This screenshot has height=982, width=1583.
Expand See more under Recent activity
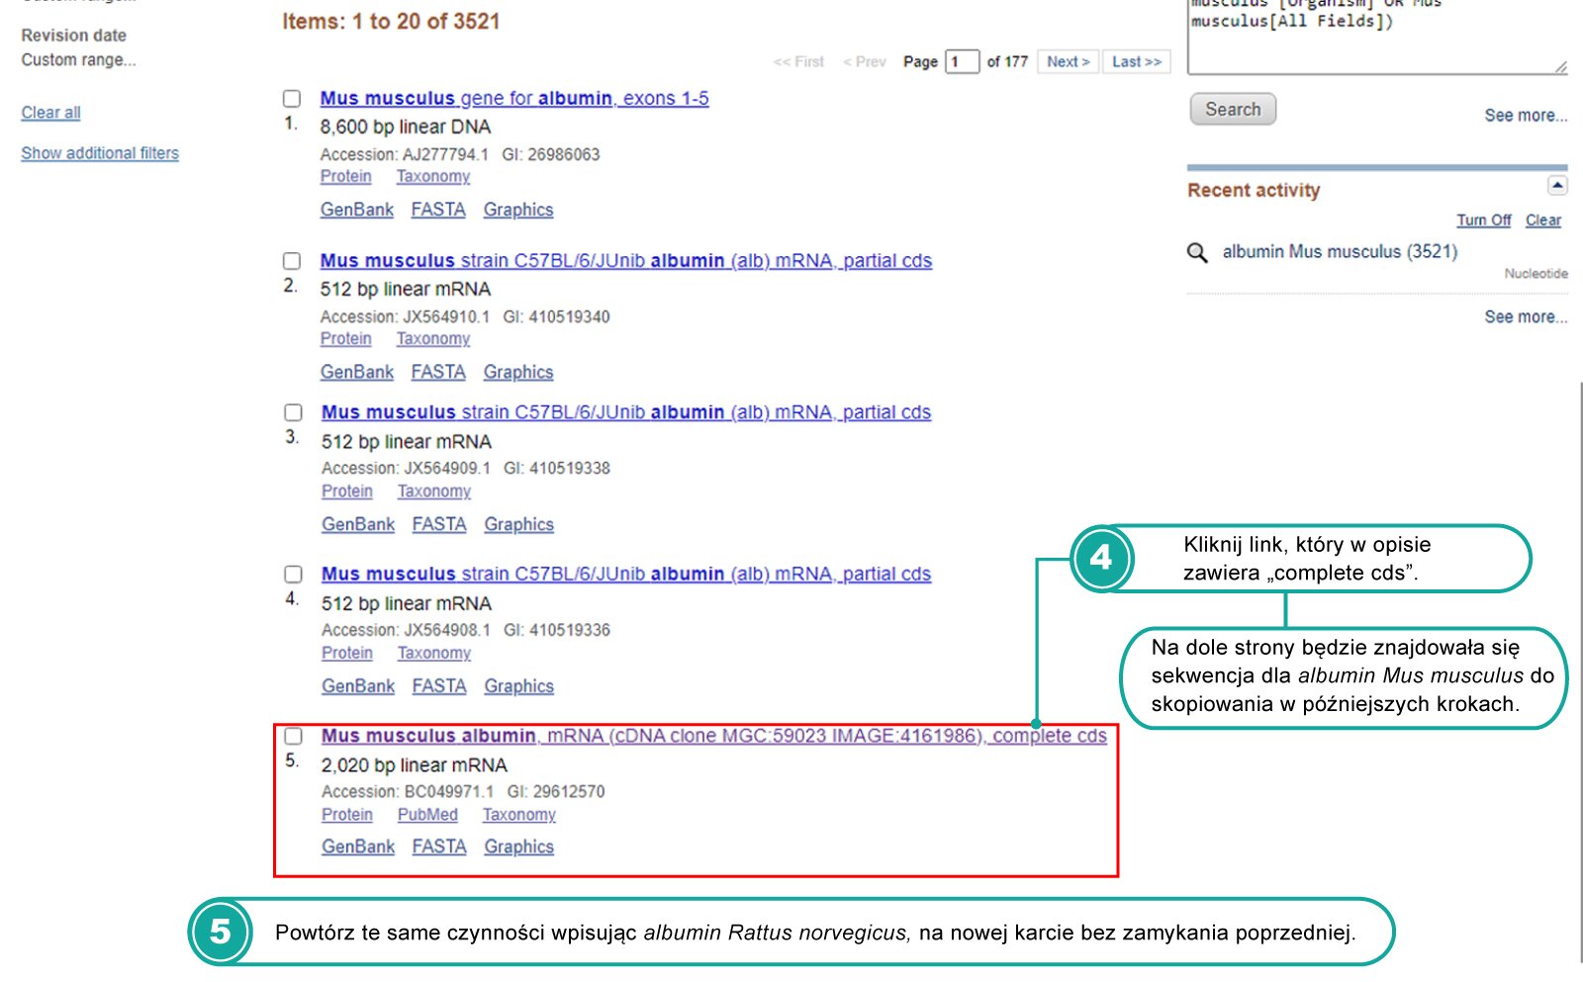click(1525, 317)
